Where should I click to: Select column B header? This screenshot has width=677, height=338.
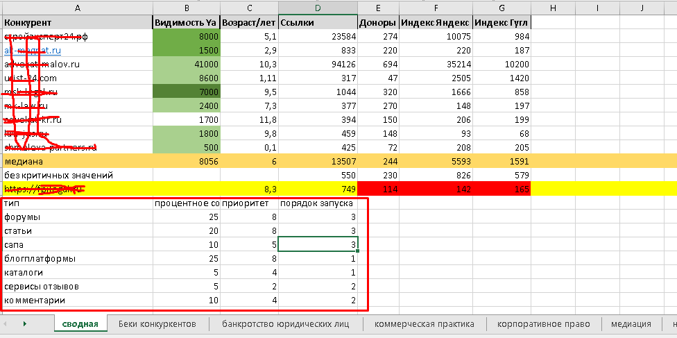[186, 7]
